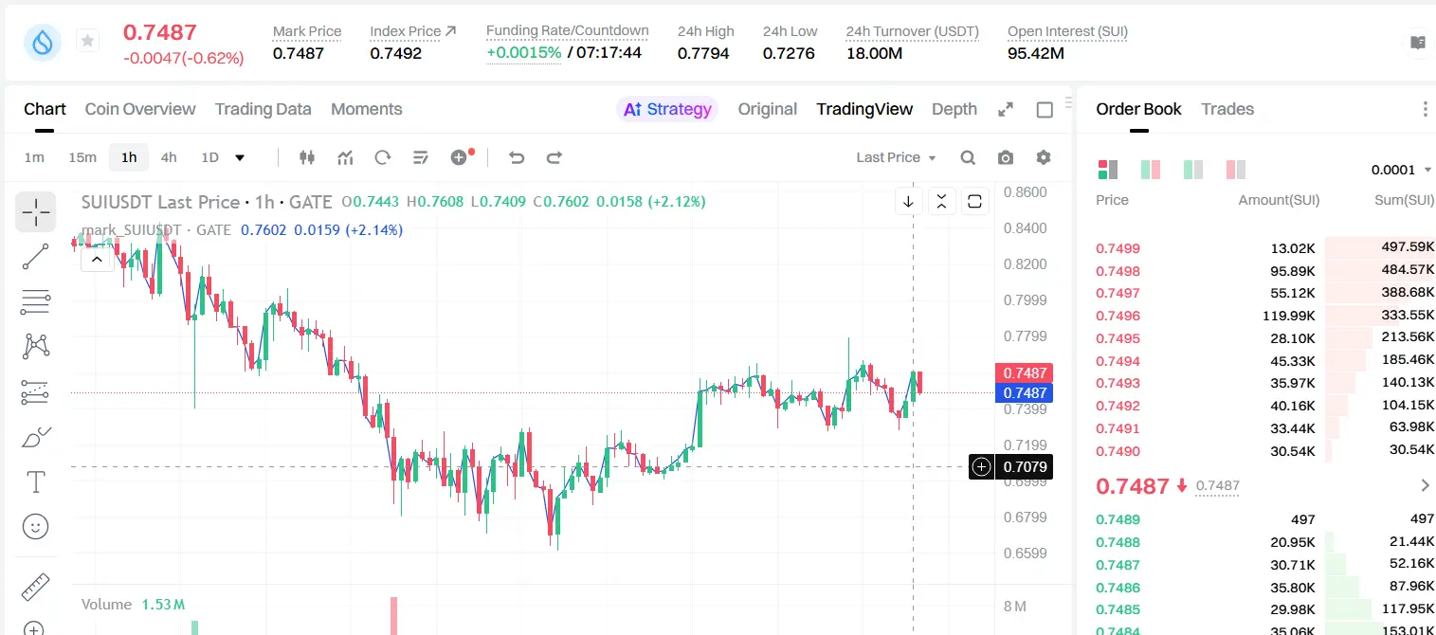Screen dimensions: 1436x635
Task: Click the AI Strategy button
Action: [667, 109]
